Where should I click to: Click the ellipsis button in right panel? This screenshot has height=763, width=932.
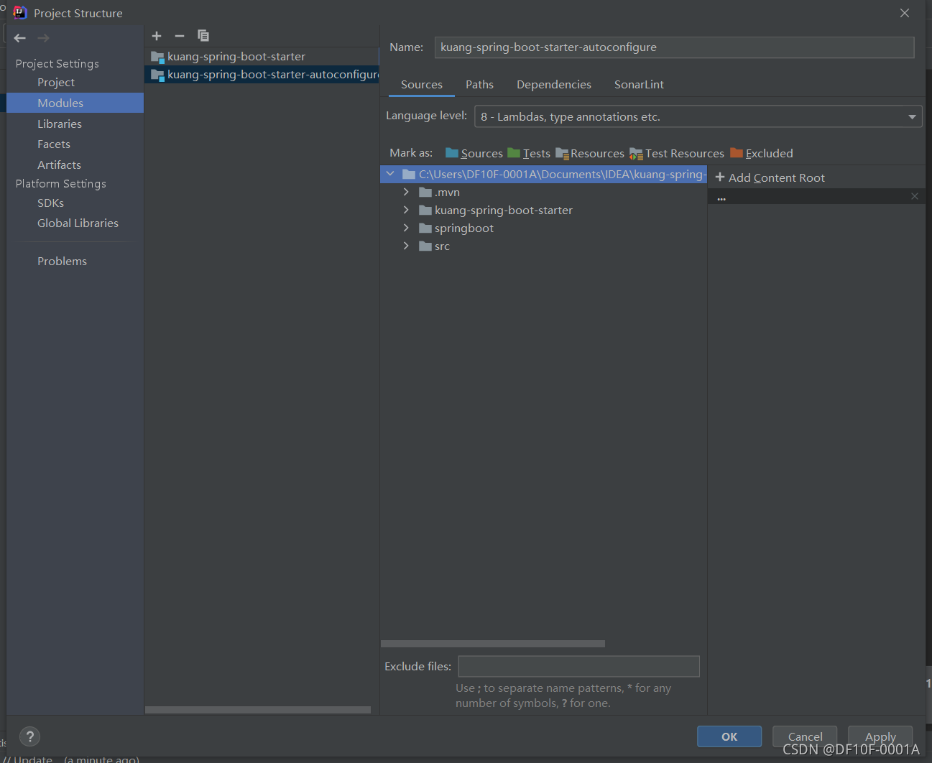(x=721, y=197)
